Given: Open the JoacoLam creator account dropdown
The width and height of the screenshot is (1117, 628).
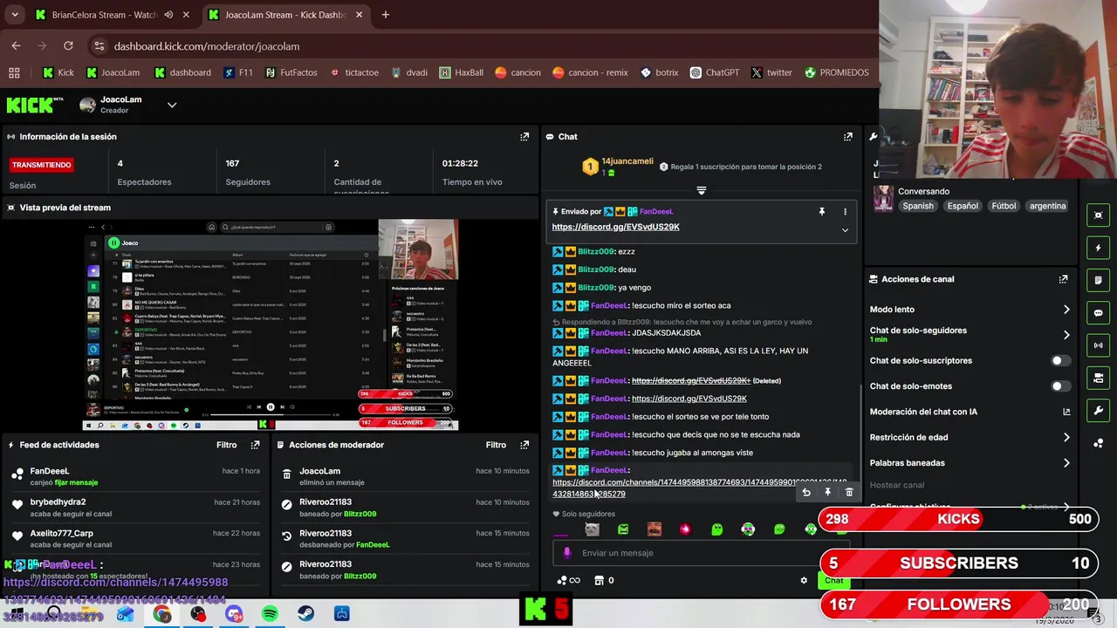Looking at the screenshot, I should 172,106.
